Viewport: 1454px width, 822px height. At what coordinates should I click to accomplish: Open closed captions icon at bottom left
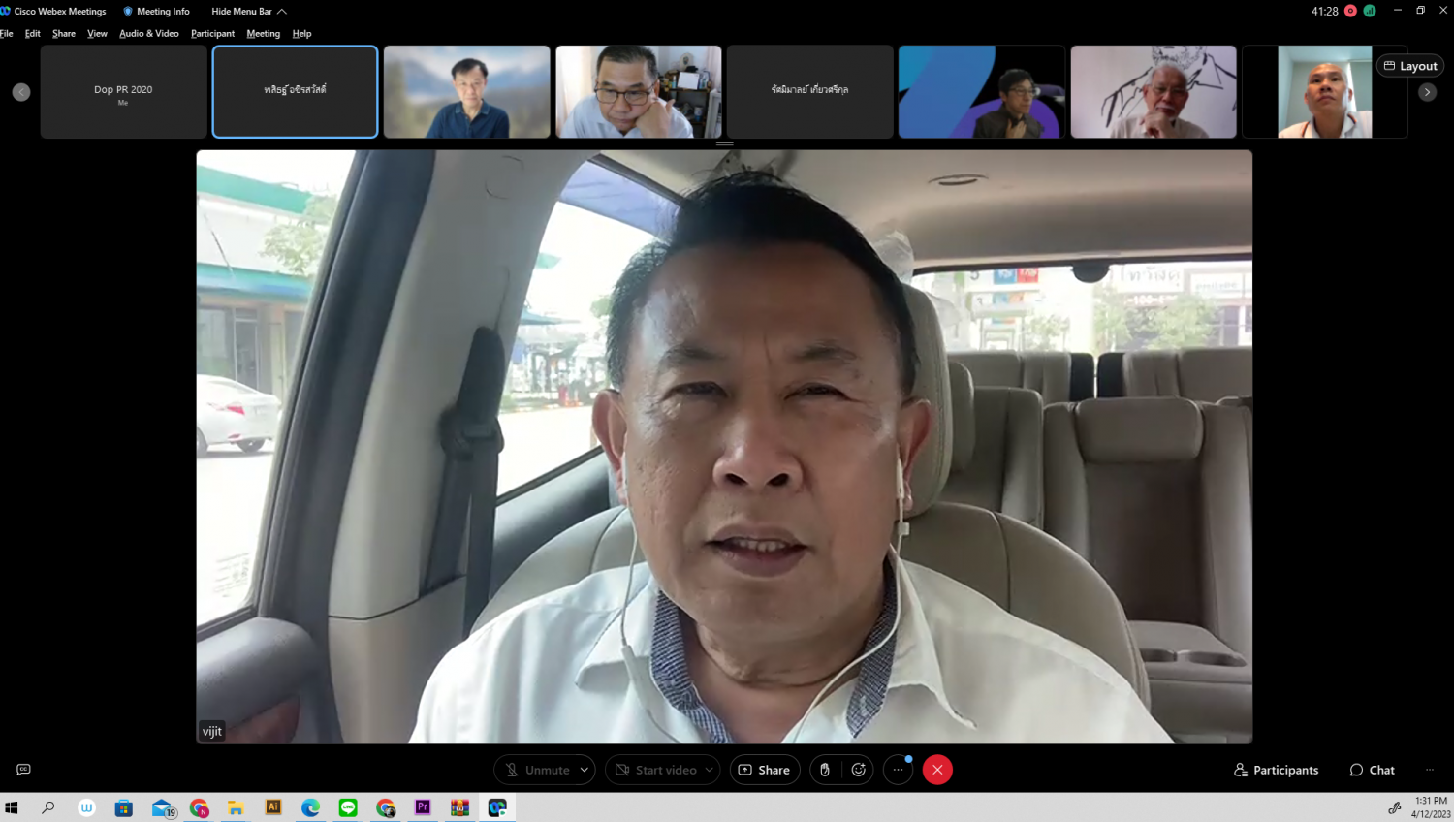click(x=24, y=770)
